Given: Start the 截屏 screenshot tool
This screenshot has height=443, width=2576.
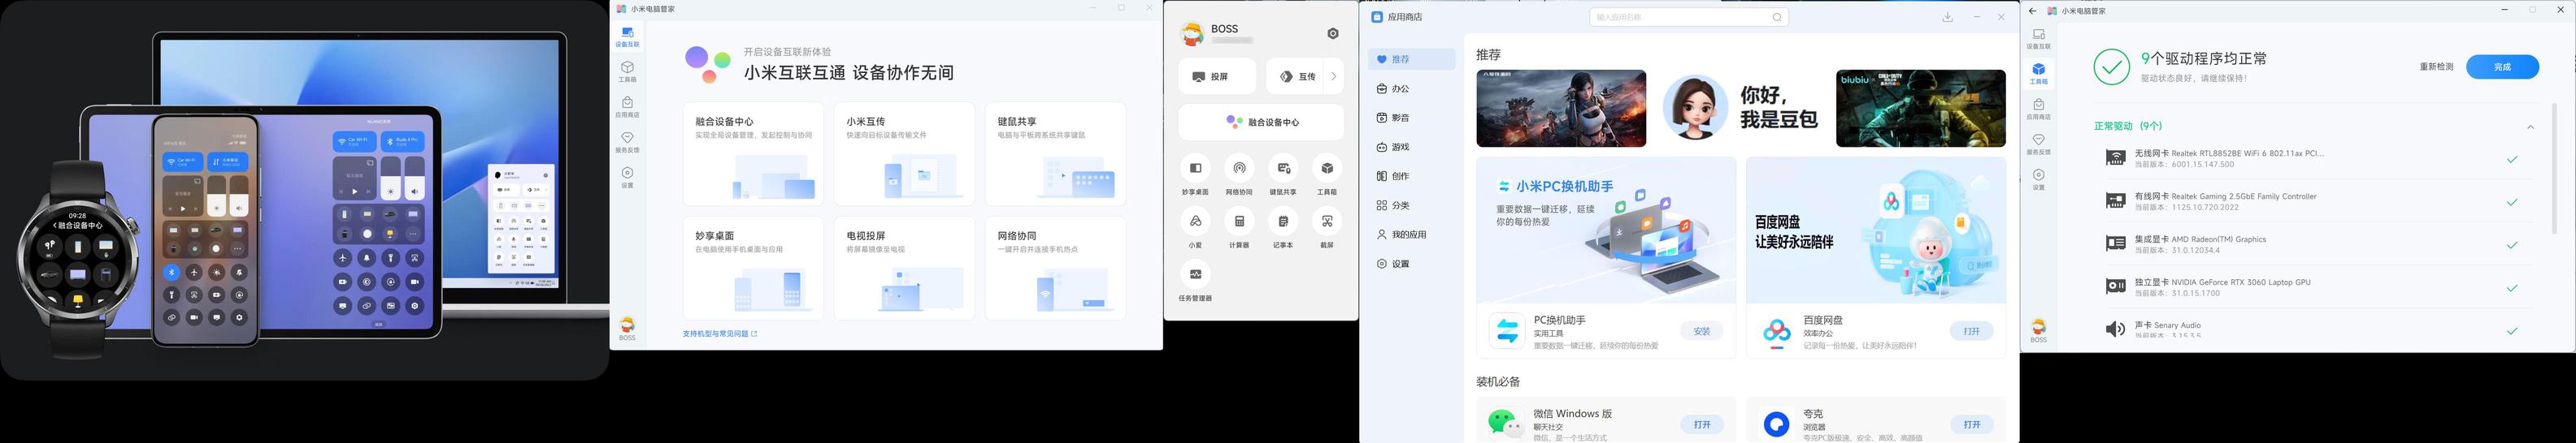Looking at the screenshot, I should [1327, 221].
